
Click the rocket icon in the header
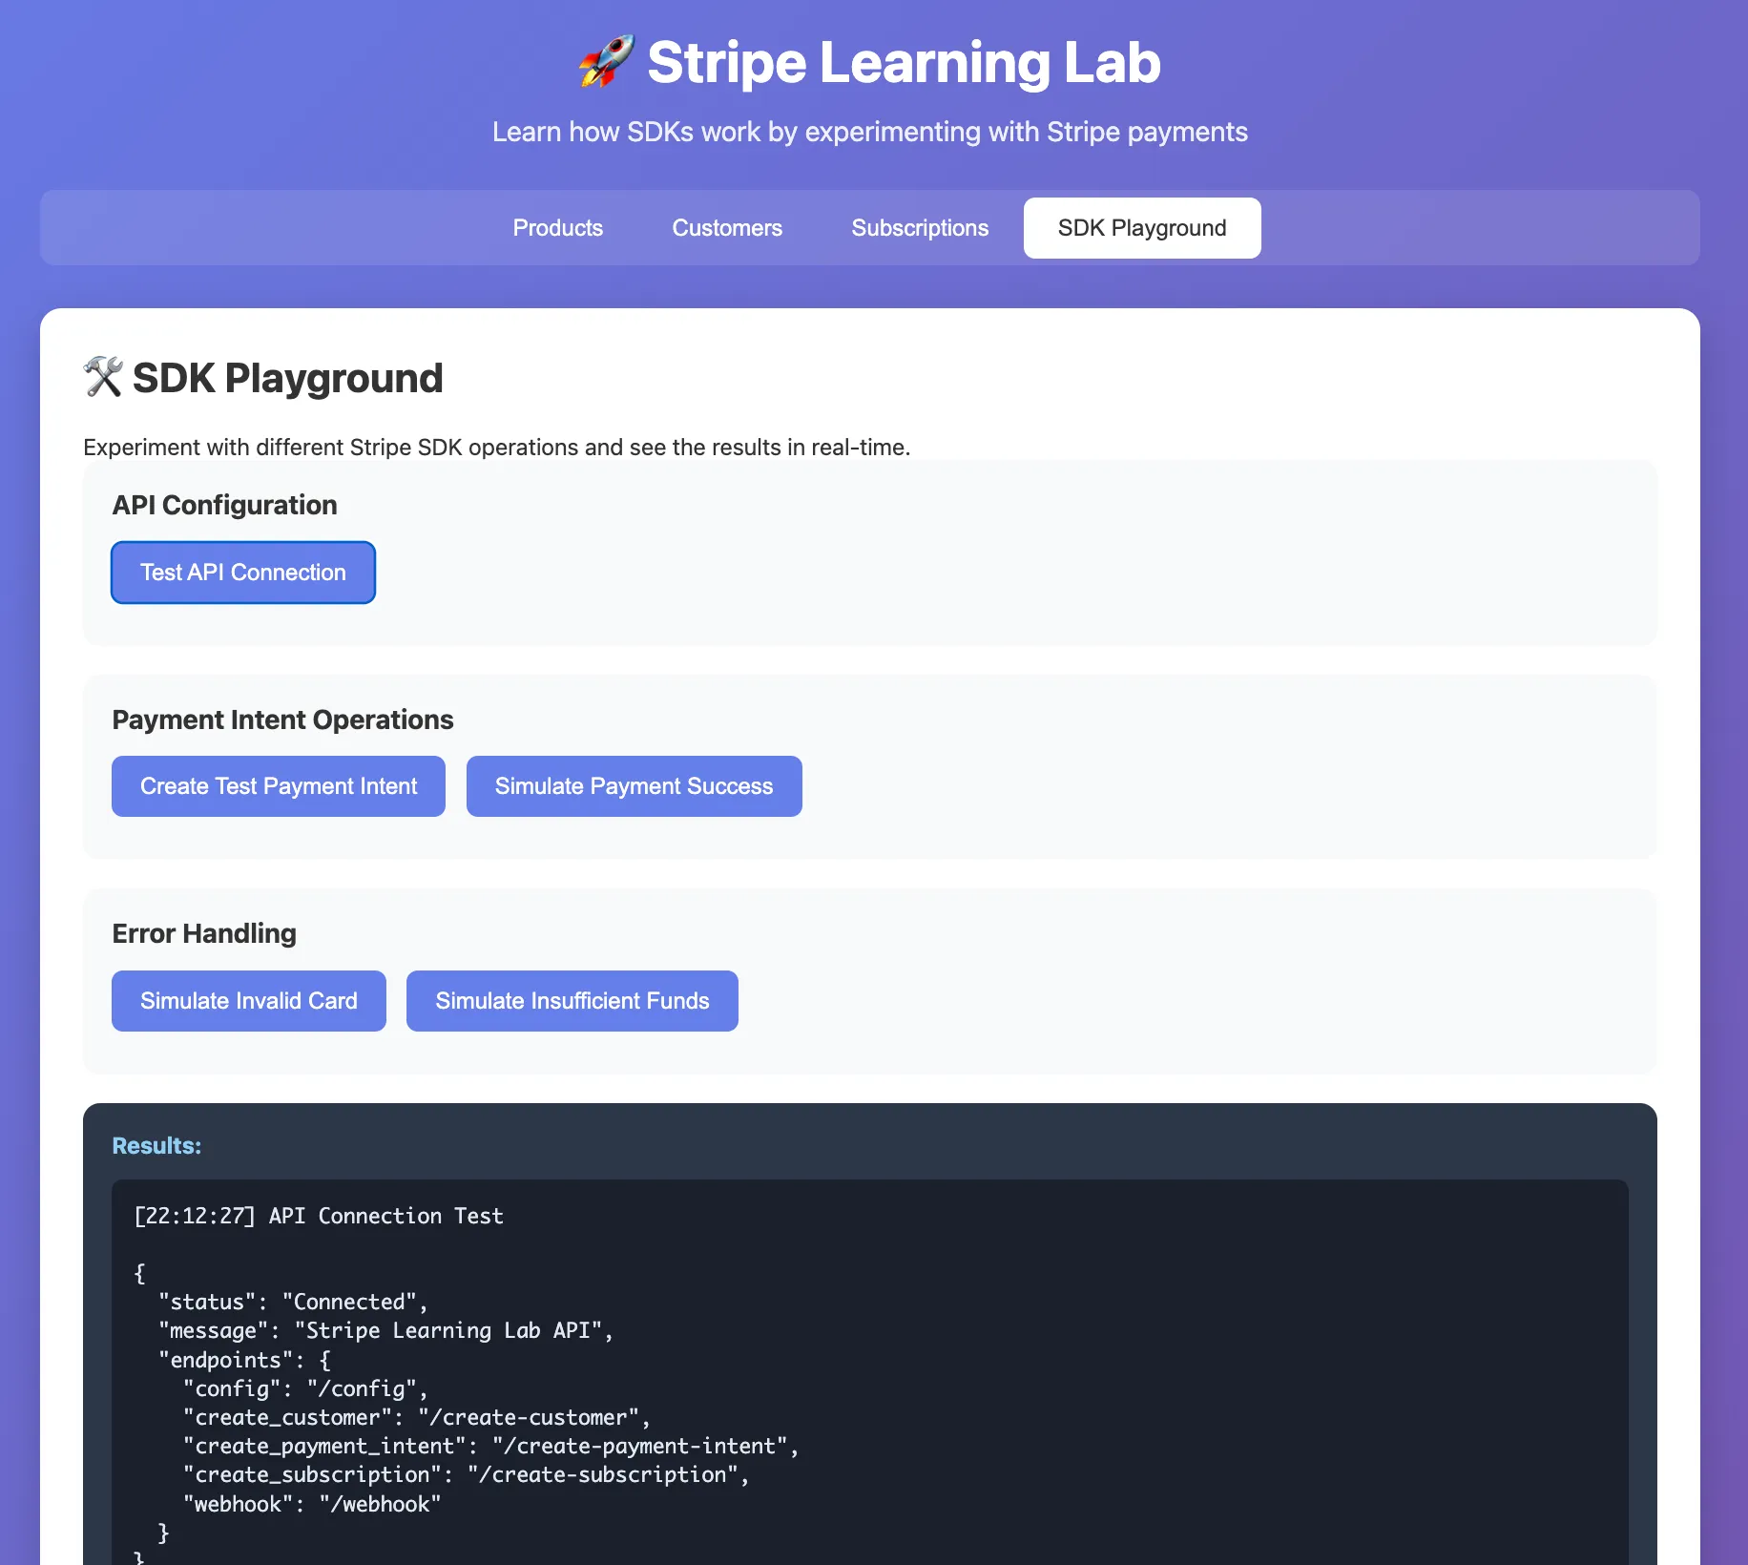608,61
